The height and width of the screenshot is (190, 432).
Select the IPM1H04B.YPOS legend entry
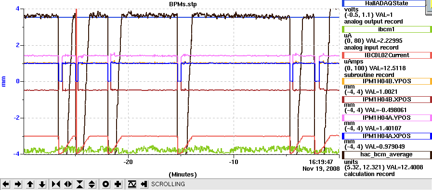coord(387,81)
